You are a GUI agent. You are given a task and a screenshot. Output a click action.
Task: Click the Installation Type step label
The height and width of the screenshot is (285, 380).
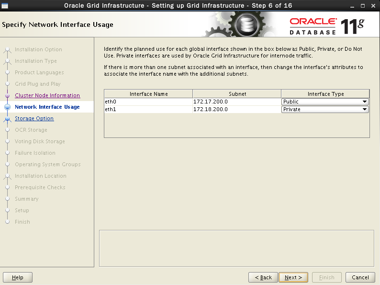[x=35, y=61]
